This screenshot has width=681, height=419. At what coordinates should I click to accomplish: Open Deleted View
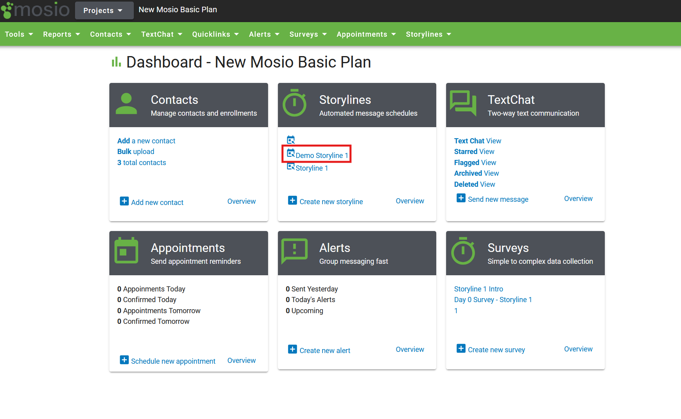(475, 184)
